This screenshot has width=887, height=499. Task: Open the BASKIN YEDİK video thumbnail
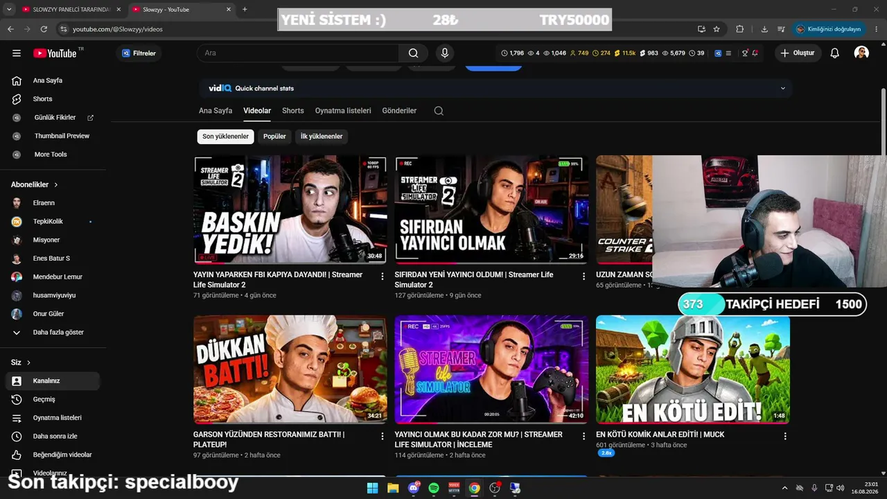(x=290, y=209)
